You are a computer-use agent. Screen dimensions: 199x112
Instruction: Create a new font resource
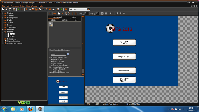tap(44, 9)
